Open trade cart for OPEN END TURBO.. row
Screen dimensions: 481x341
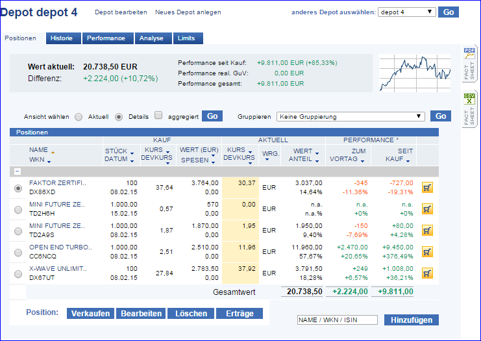point(427,251)
